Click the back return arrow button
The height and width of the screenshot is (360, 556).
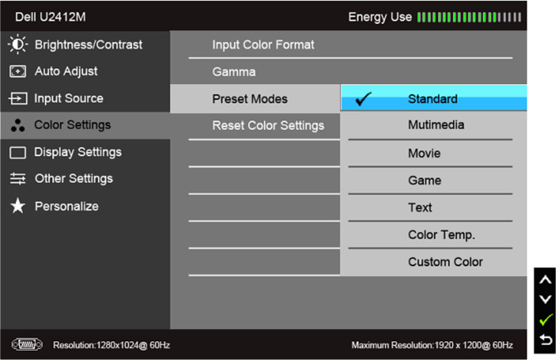[546, 340]
